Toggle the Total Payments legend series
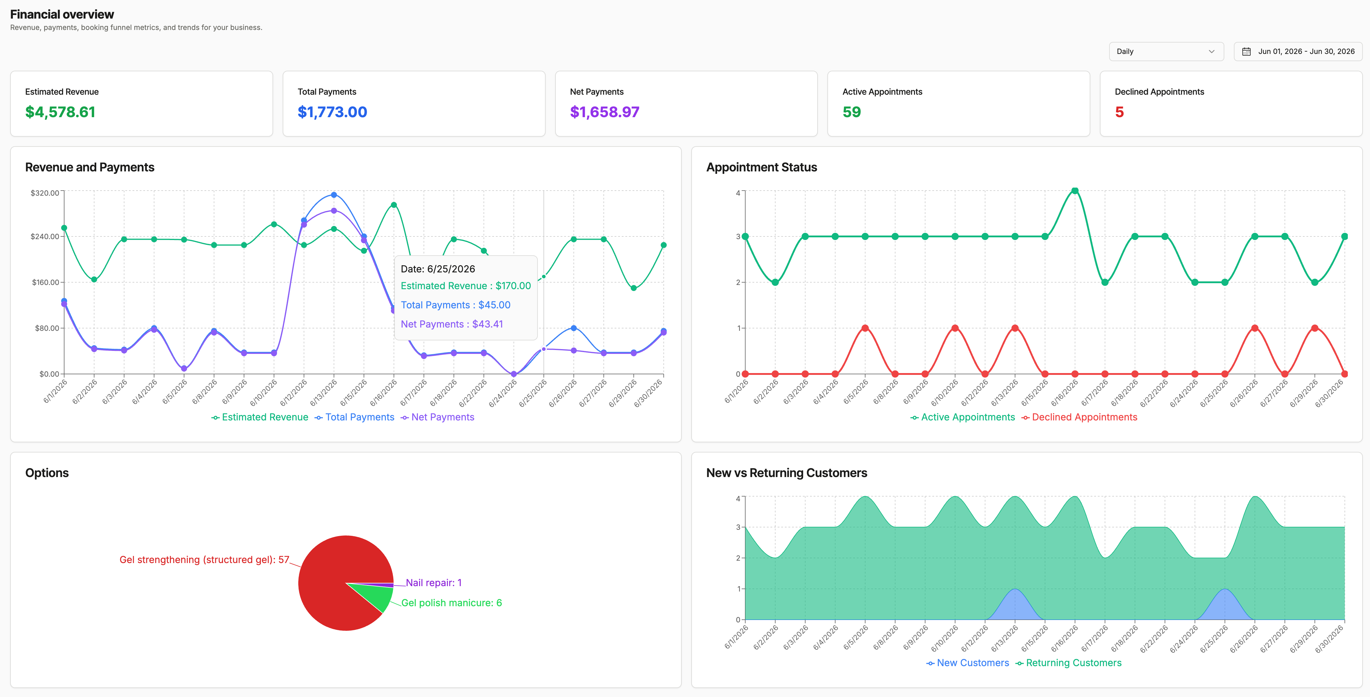Screen dimensions: 1370x697 point(354,417)
